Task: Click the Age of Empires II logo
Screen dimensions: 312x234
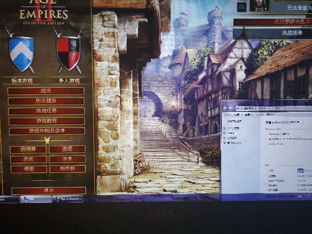Action: coord(44,12)
